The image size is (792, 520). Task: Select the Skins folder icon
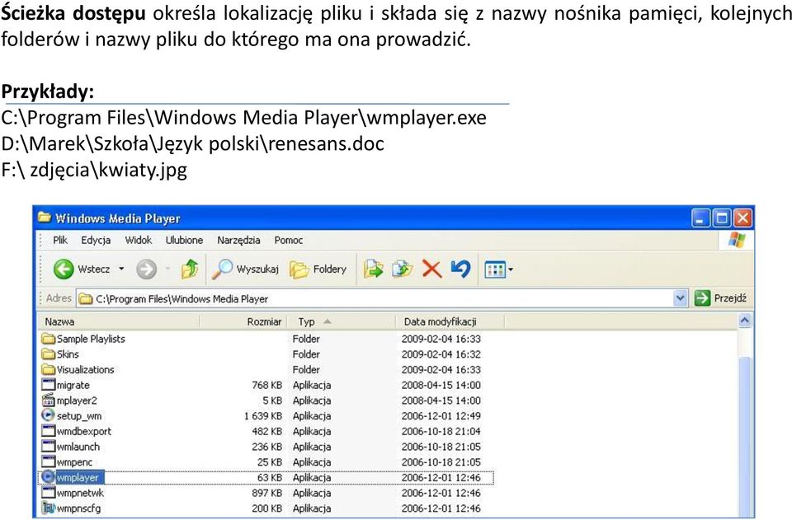pos(48,354)
